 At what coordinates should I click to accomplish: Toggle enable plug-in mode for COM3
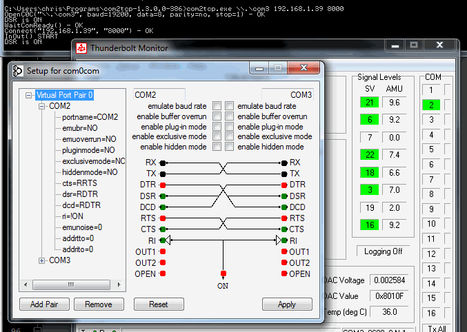point(229,127)
